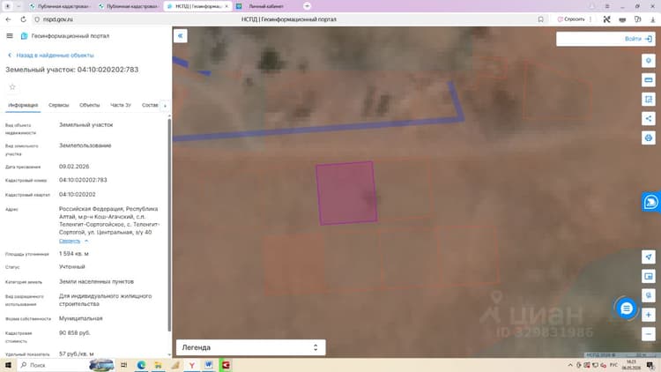Image resolution: width=661 pixels, height=372 pixels.
Task: Open File Explorer from the taskbar
Action: (158, 365)
